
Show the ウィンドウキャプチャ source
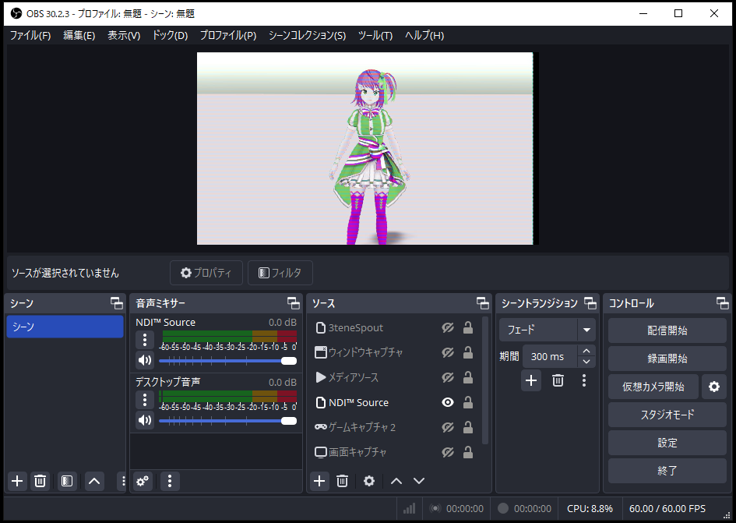point(448,352)
